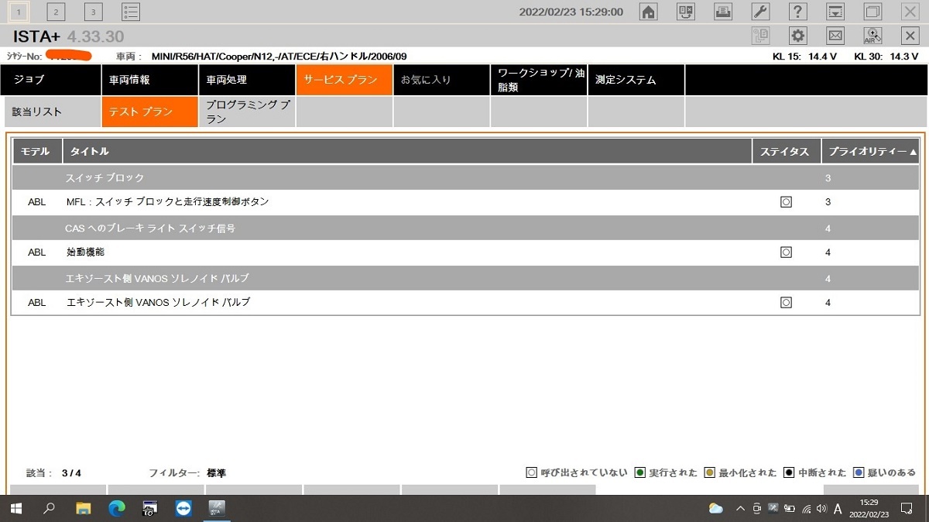929x522 pixels.
Task: Go to the home screen icon
Action: pyautogui.click(x=648, y=12)
